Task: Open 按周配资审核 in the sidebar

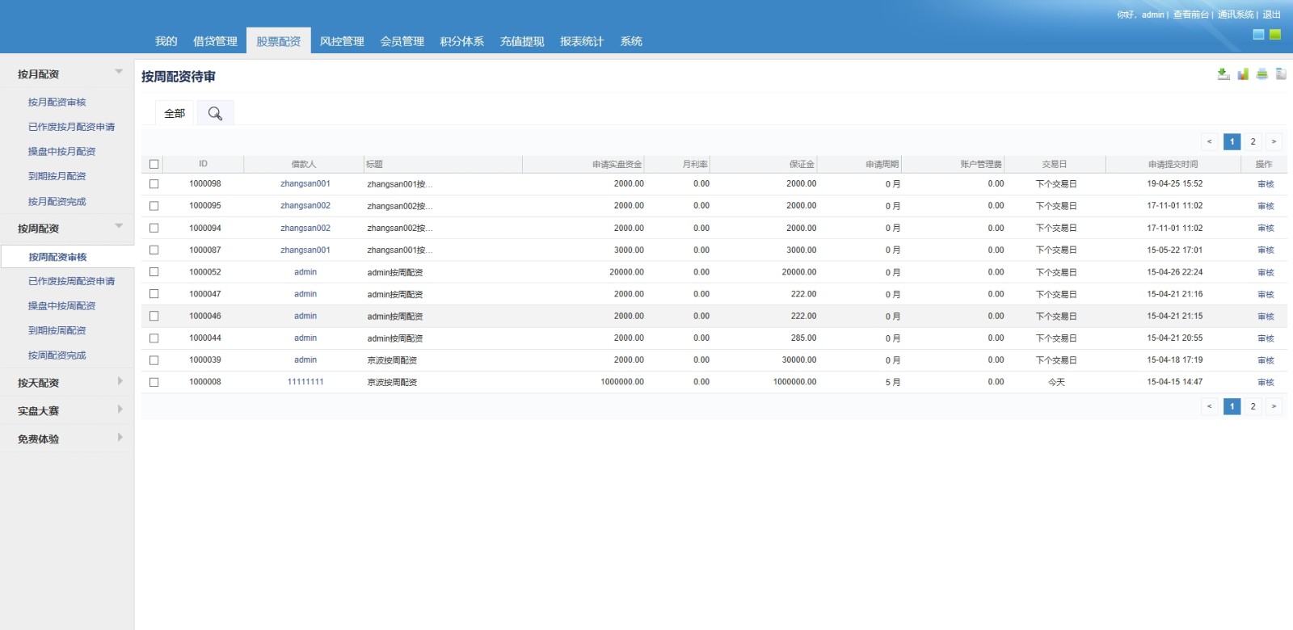Action: point(57,257)
